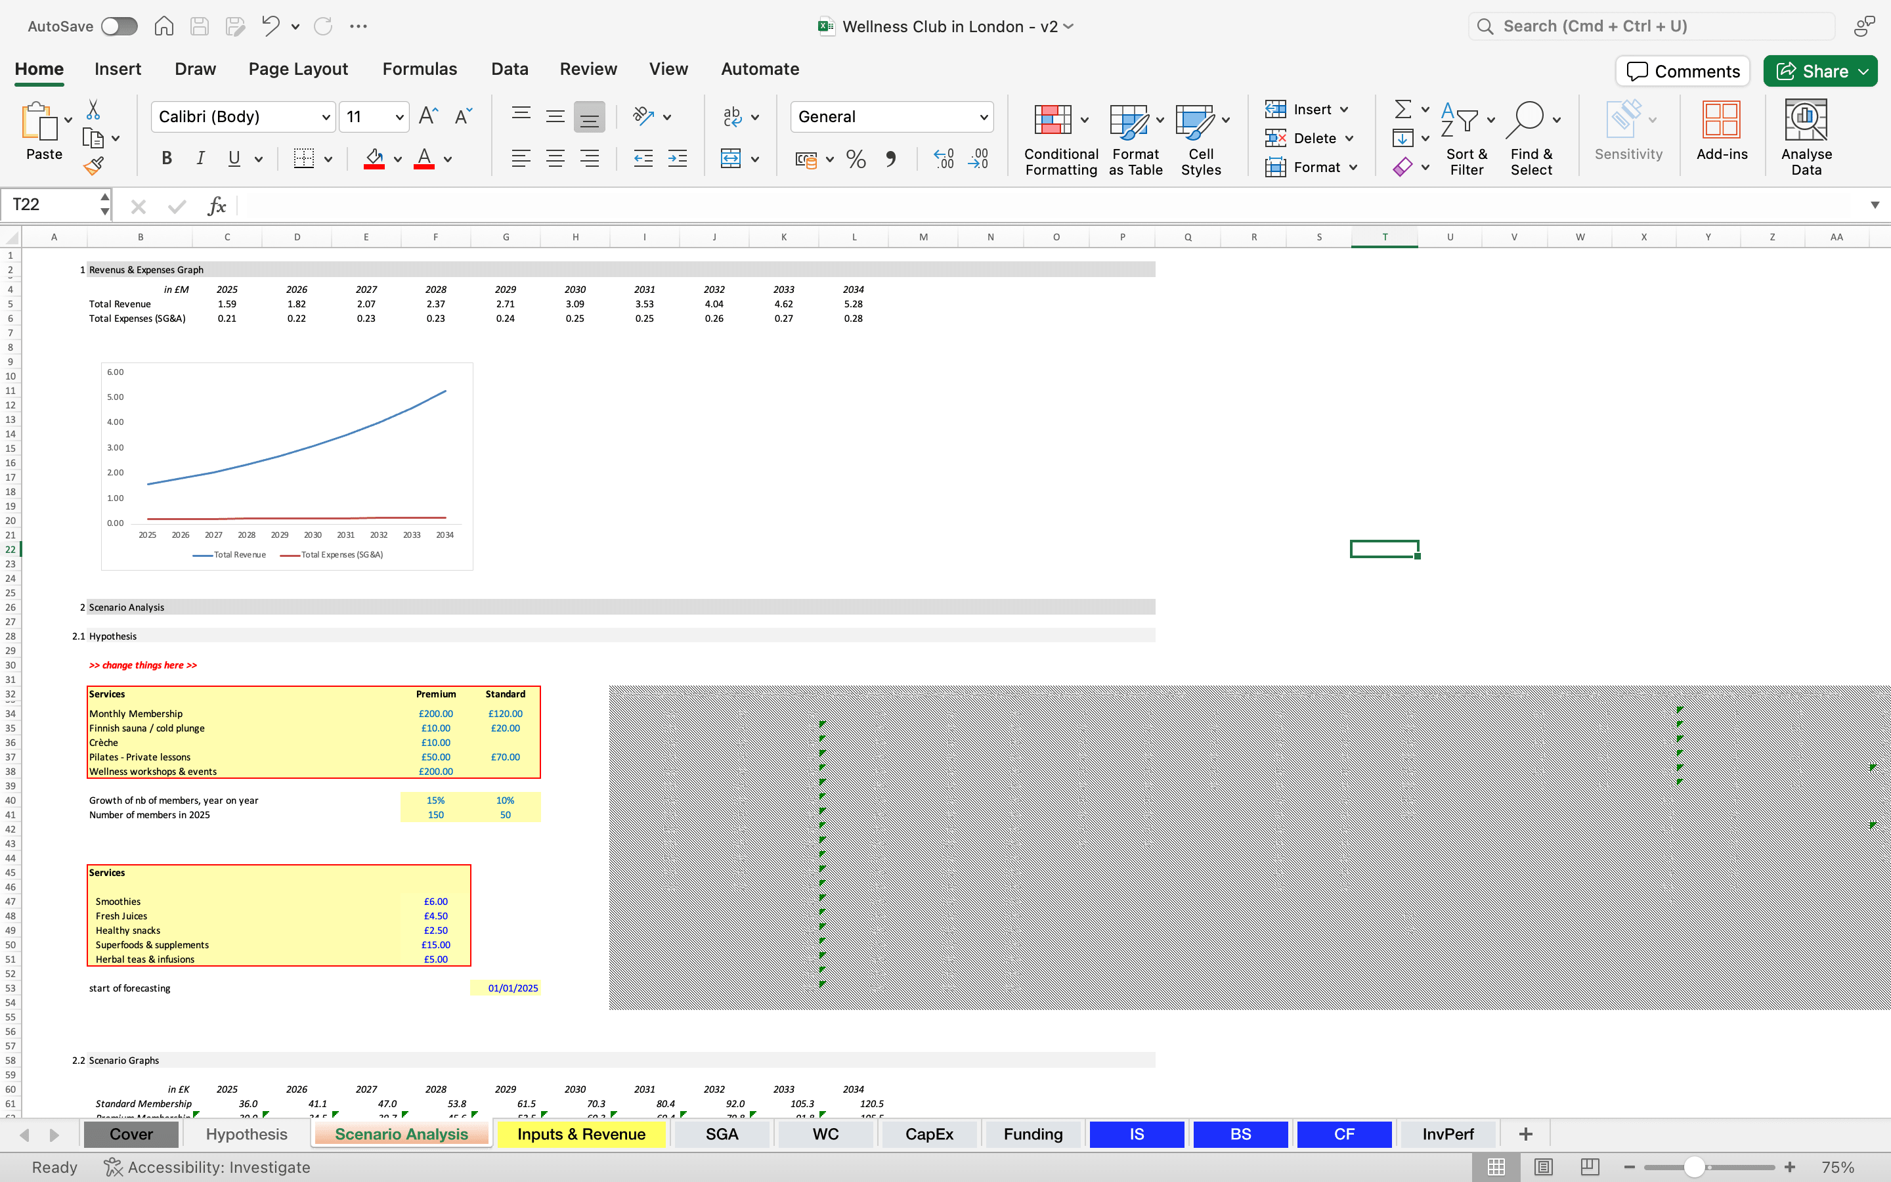The height and width of the screenshot is (1182, 1891).
Task: Click the Undo arrow icon
Action: pos(271,26)
